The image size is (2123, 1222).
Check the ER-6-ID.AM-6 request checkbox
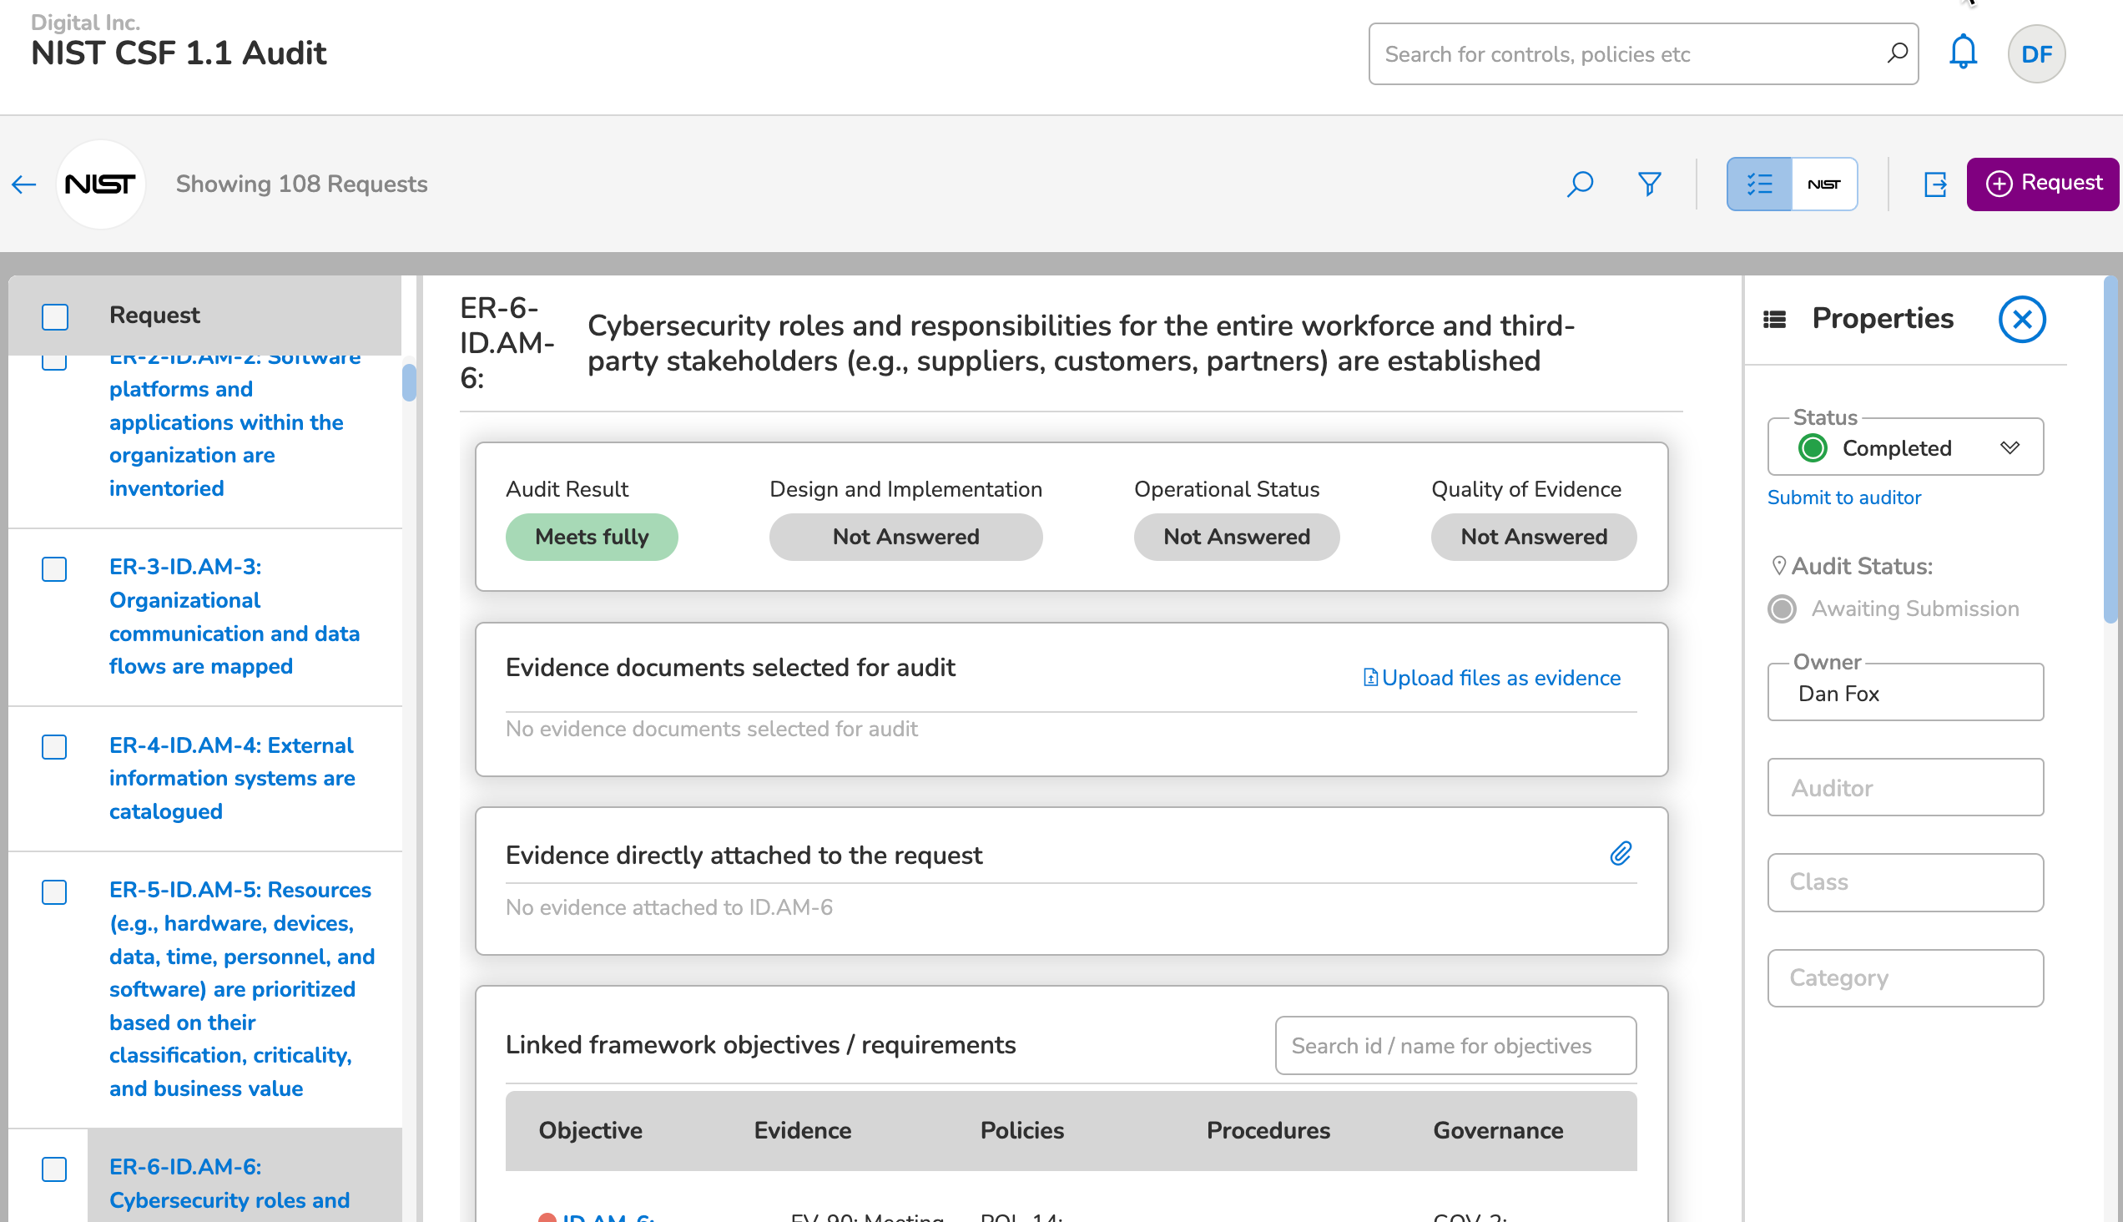[x=54, y=1169]
